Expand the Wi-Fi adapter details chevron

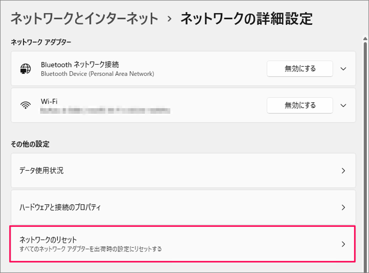point(343,105)
